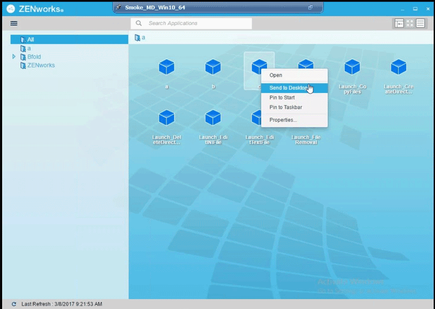Click the refresh icon in status bar
The height and width of the screenshot is (309, 435).
(14, 304)
